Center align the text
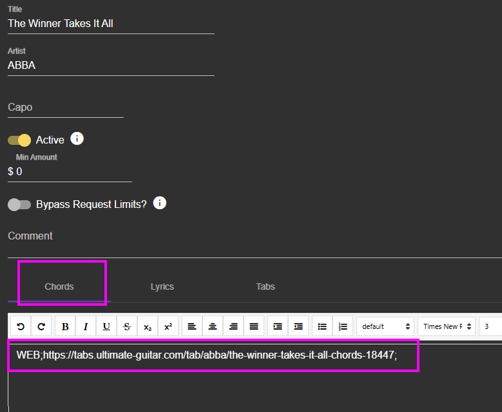The height and width of the screenshot is (412, 502). click(x=213, y=326)
